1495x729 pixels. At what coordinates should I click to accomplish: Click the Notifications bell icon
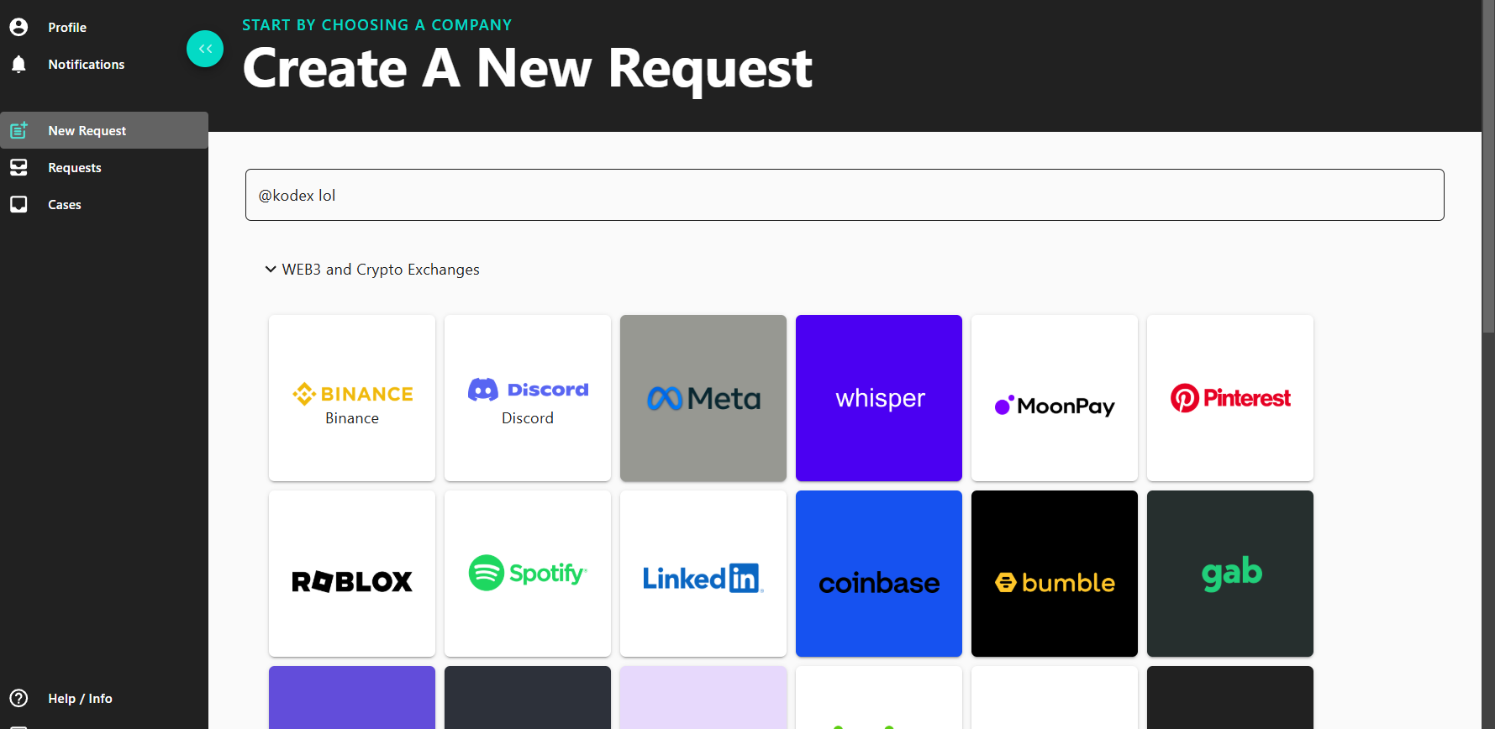[18, 64]
